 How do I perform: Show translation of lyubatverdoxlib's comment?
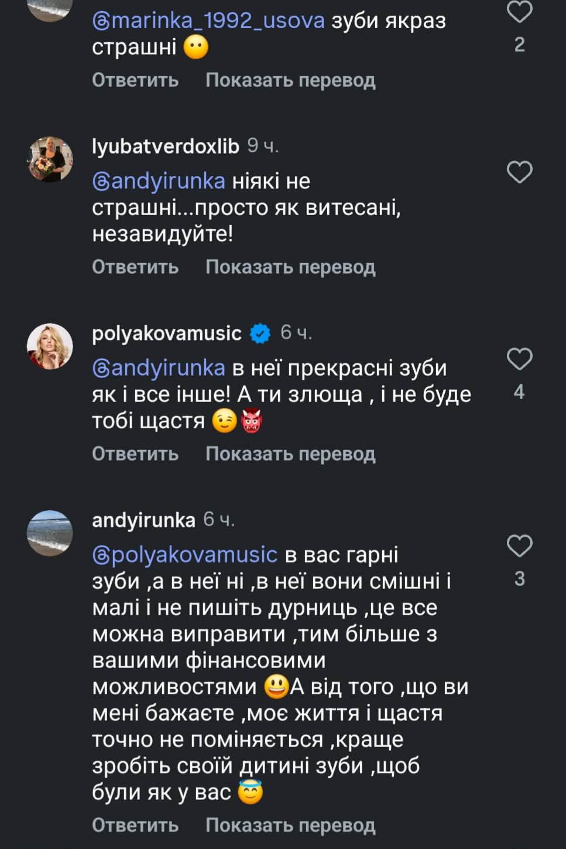click(x=290, y=267)
